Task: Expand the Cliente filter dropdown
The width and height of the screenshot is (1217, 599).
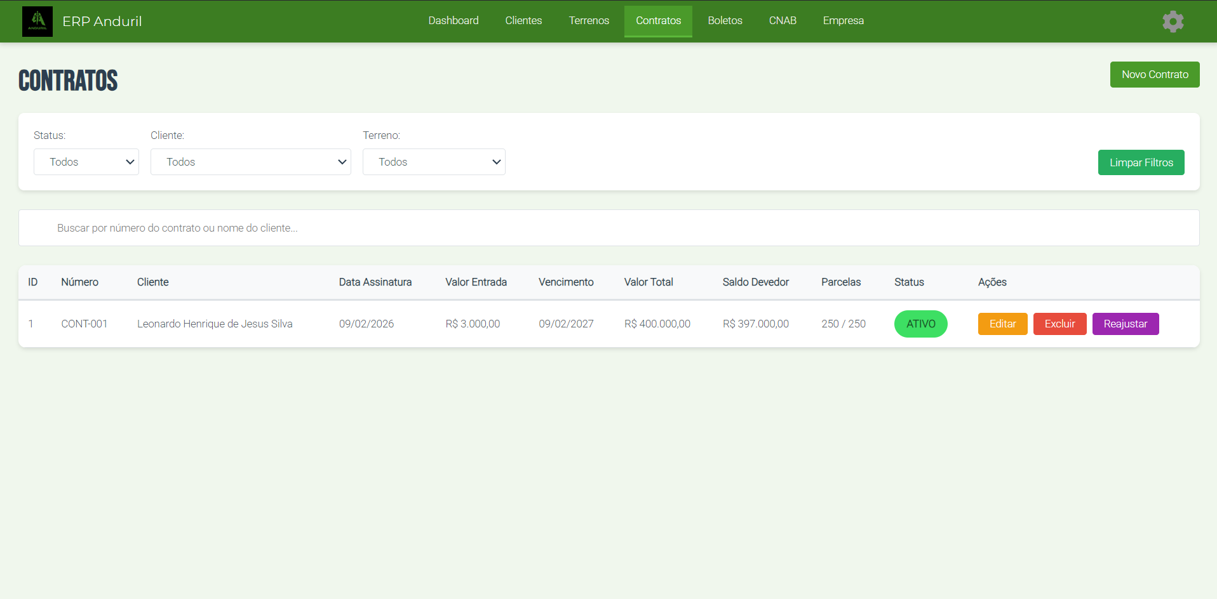Action: 250,162
